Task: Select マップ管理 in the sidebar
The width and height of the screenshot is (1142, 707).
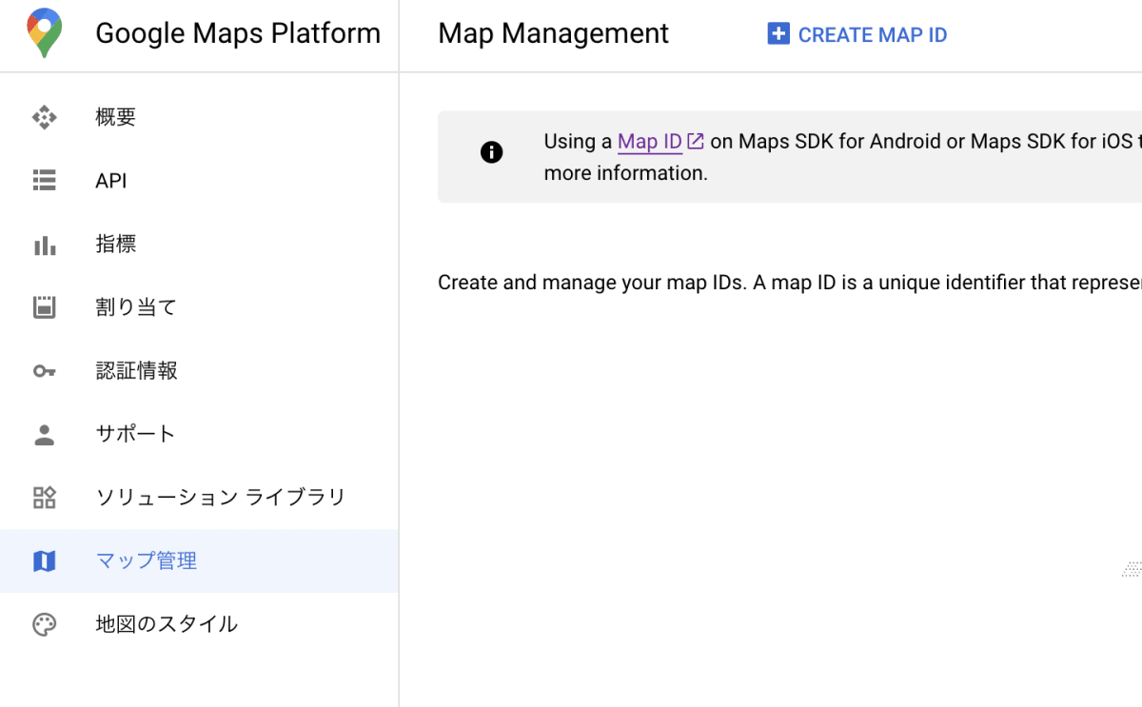Action: (x=199, y=561)
